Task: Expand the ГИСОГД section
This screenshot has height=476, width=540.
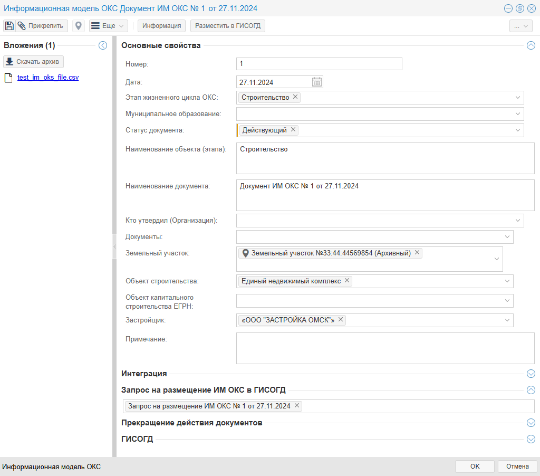Action: click(x=531, y=439)
